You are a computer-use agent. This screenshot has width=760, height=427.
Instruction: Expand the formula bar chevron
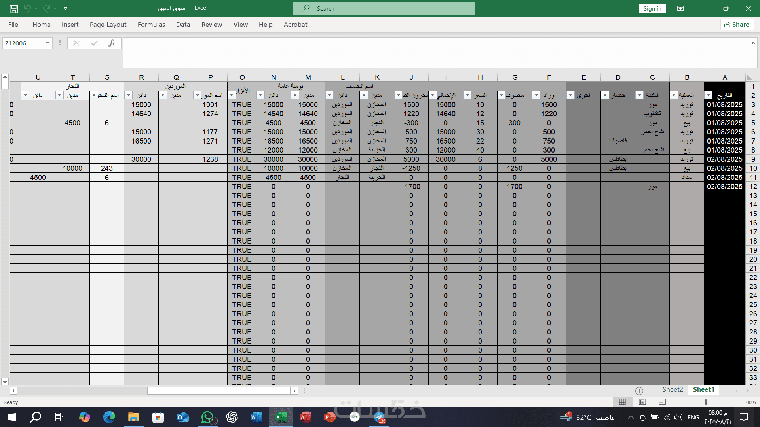pyautogui.click(x=753, y=43)
